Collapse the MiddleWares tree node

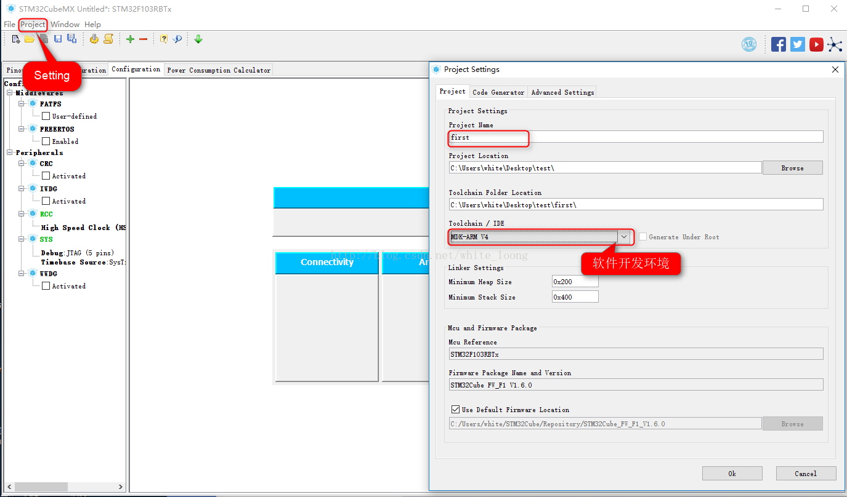click(10, 93)
